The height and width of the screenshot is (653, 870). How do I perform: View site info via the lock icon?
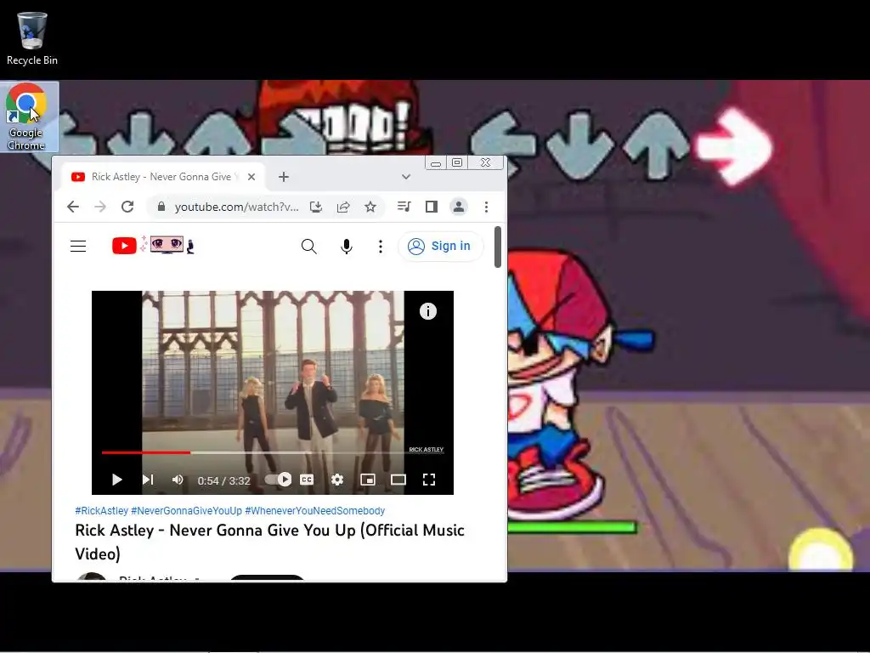tap(161, 207)
